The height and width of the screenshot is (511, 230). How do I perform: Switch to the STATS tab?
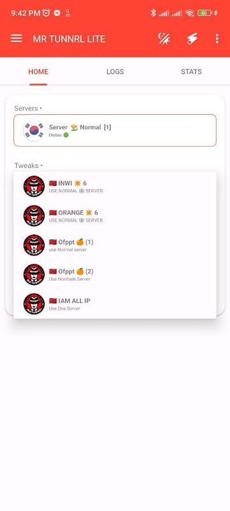pos(191,72)
